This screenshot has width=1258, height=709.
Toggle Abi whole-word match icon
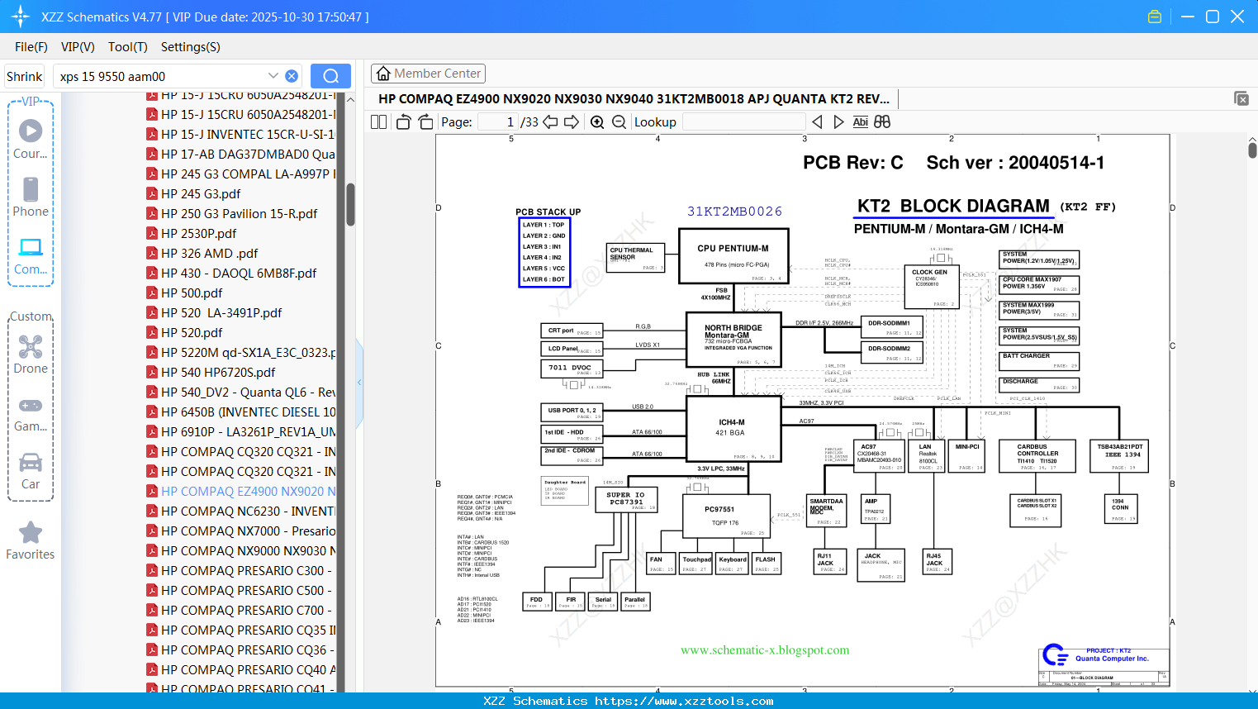pos(860,121)
